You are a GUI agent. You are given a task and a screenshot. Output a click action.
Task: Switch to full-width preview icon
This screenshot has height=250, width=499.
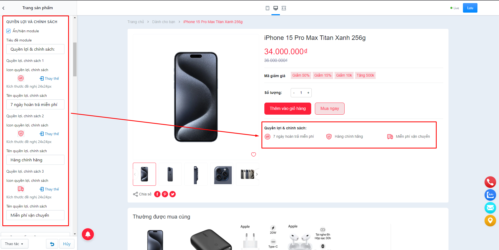(x=284, y=8)
